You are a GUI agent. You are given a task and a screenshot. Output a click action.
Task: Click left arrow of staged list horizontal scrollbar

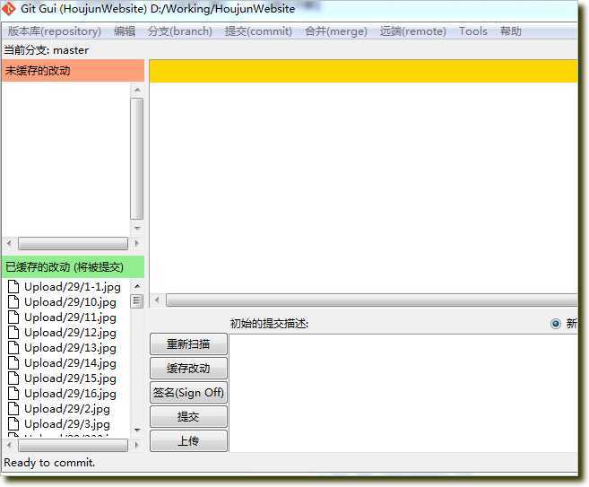[x=9, y=445]
